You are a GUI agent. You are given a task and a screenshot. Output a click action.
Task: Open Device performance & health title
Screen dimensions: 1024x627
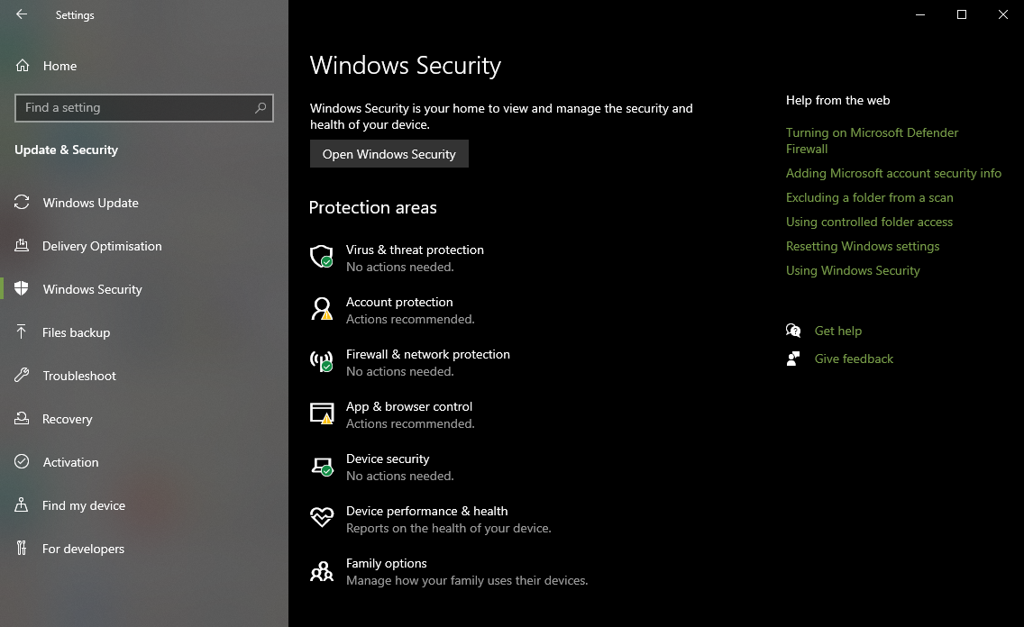(x=426, y=511)
